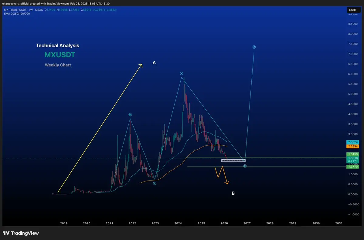
Task: Click 2031 on the time axis
Action: pyautogui.click(x=339, y=223)
